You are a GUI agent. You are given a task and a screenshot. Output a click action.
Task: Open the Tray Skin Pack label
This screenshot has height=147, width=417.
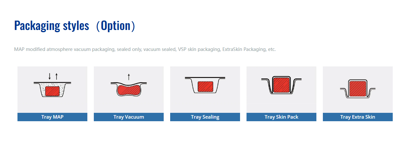point(281,117)
